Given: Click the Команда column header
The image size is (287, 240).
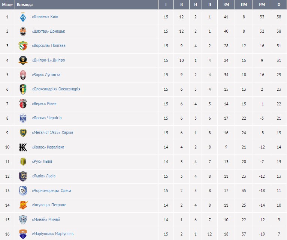Looking at the screenshot, I should [x=25, y=4].
